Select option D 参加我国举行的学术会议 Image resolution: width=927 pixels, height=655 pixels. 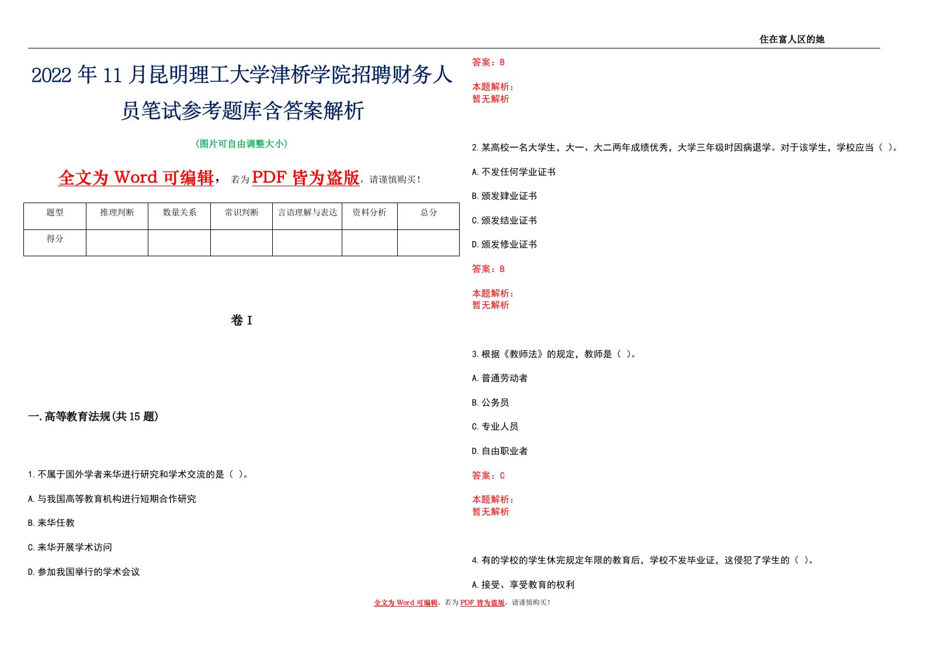84,572
